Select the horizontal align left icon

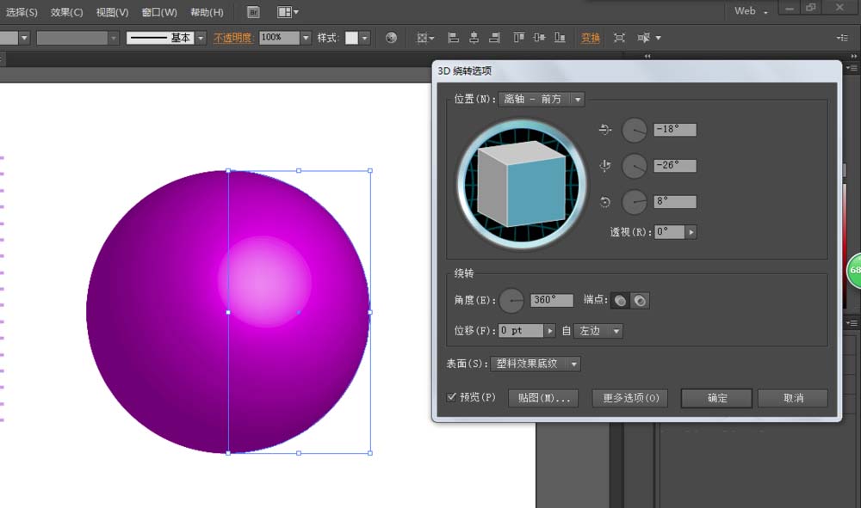click(454, 38)
